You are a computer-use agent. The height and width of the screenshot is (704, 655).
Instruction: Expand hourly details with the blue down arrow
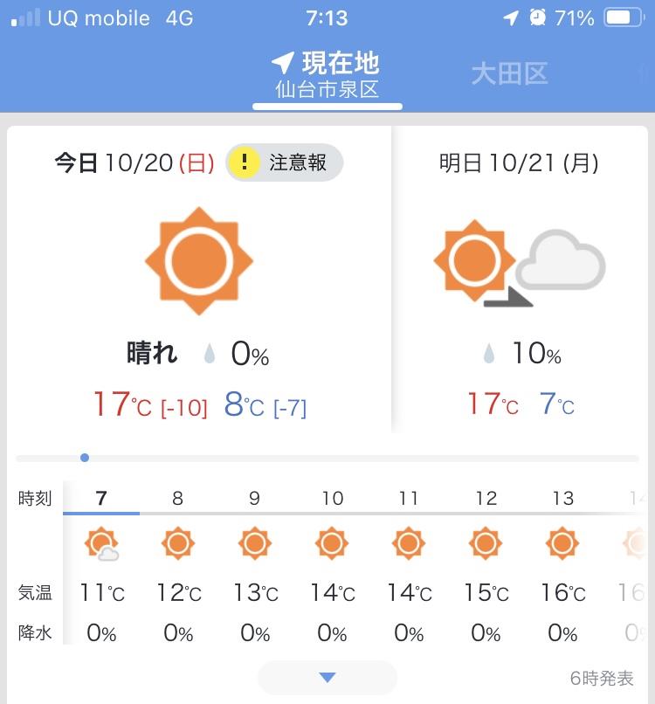(327, 677)
